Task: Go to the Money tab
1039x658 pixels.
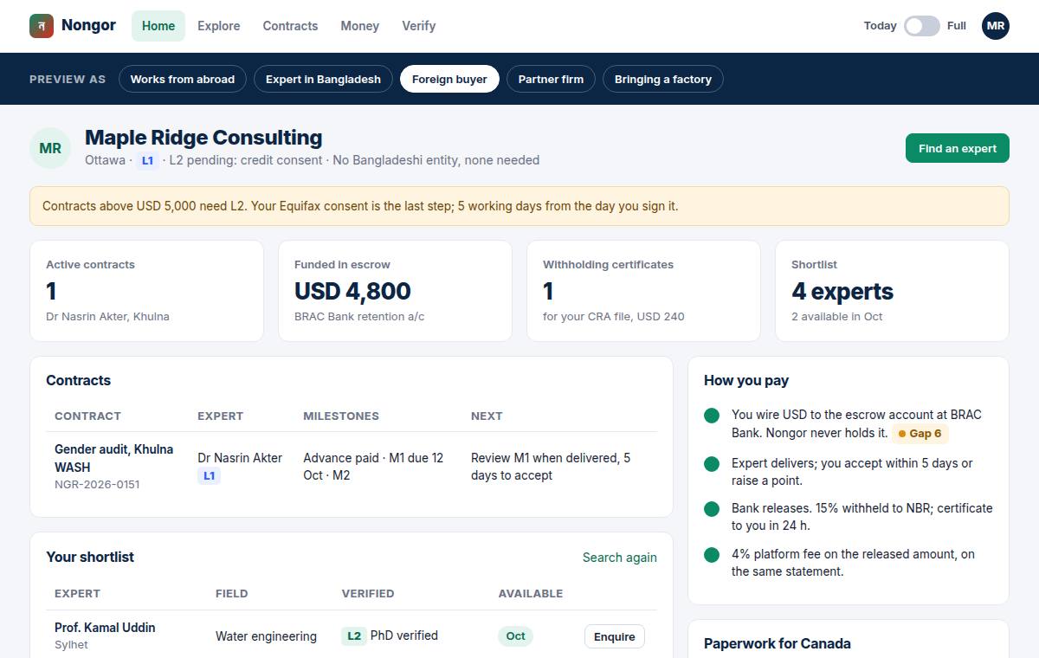Action: (360, 26)
